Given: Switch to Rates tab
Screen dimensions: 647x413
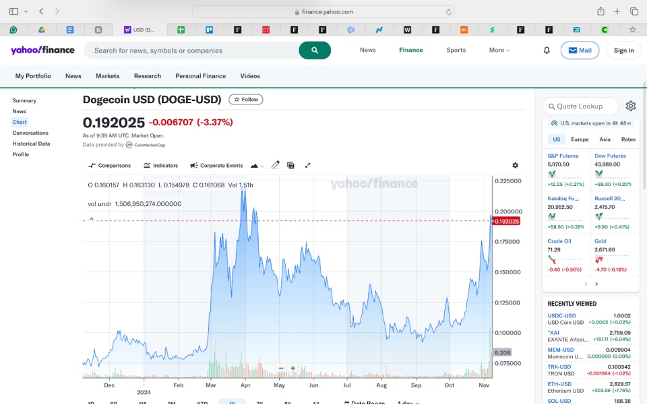Looking at the screenshot, I should tap(628, 139).
